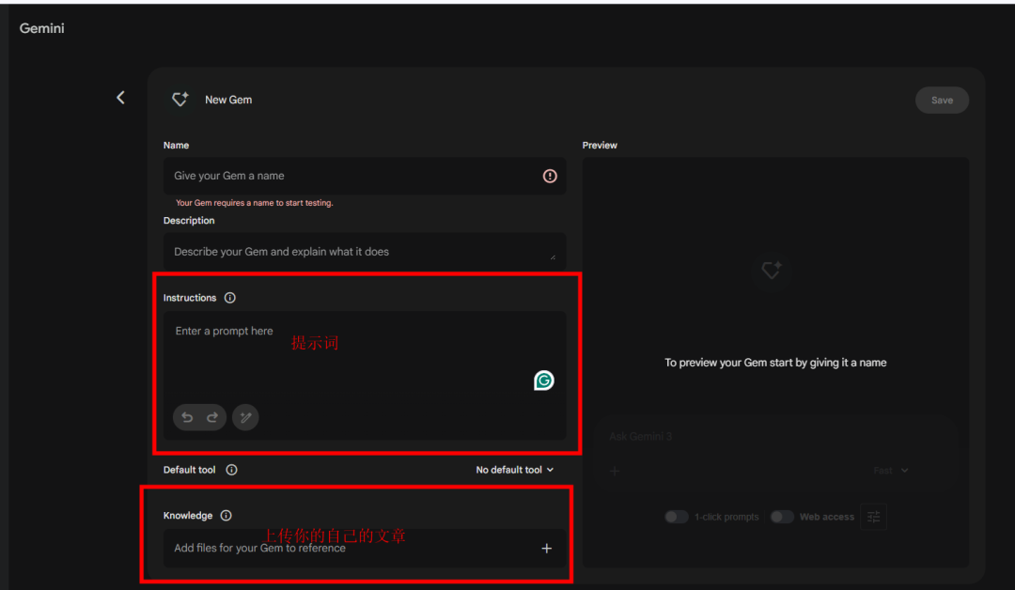Click the Instructions section label
Viewport: 1015px width, 590px height.
tap(190, 298)
